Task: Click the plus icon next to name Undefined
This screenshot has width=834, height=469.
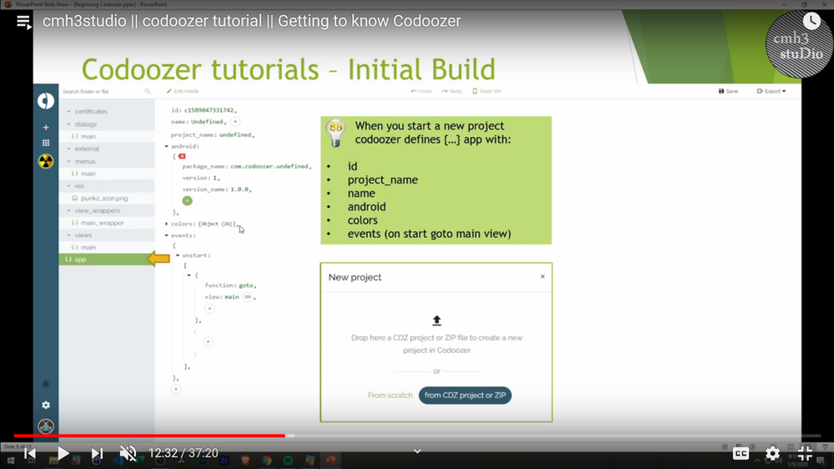Action: (x=234, y=122)
